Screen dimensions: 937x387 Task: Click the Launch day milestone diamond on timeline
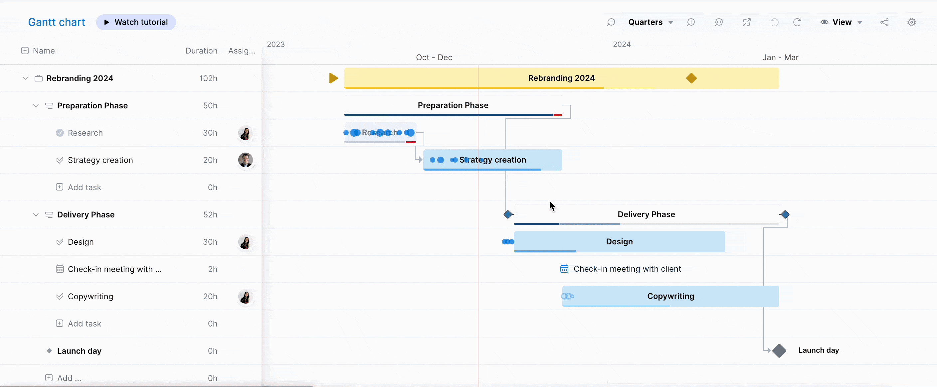[779, 351]
